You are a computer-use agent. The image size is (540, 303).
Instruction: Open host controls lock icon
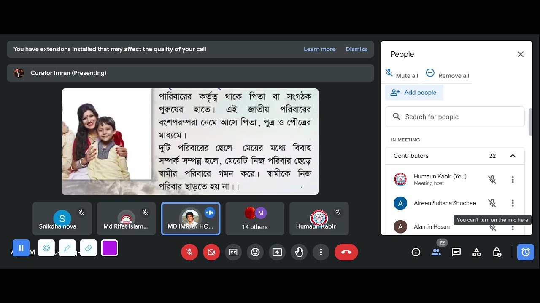497,252
